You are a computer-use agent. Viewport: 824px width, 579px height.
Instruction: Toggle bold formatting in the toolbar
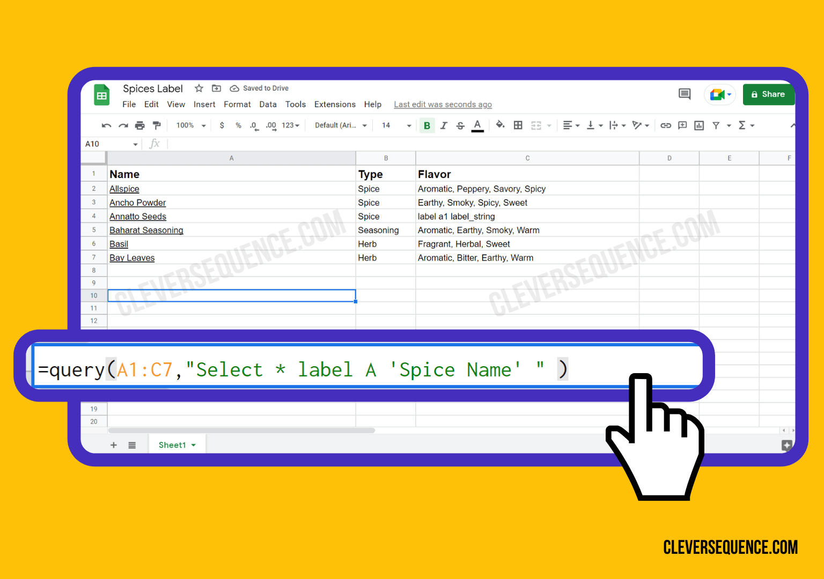pos(427,125)
